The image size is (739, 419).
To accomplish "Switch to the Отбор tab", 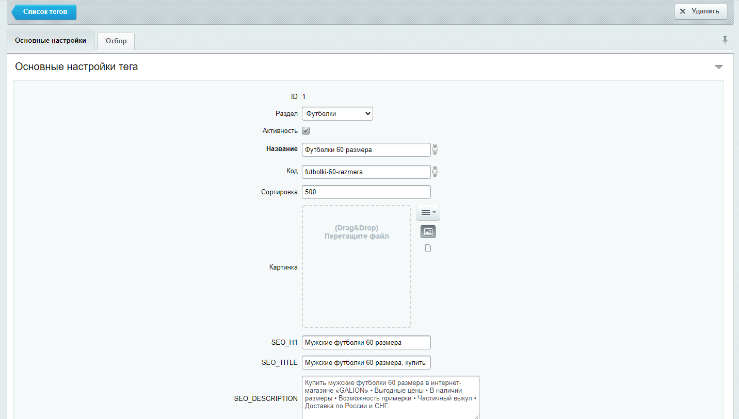I will [116, 41].
